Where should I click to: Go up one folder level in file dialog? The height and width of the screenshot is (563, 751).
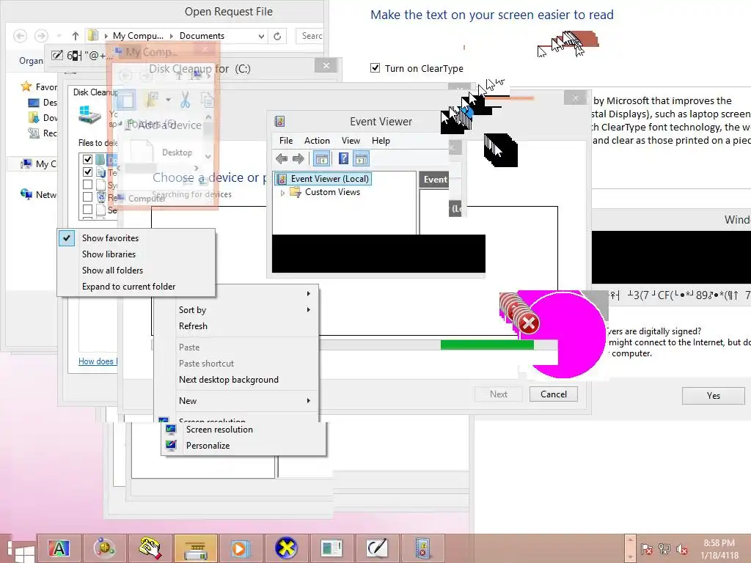(76, 36)
